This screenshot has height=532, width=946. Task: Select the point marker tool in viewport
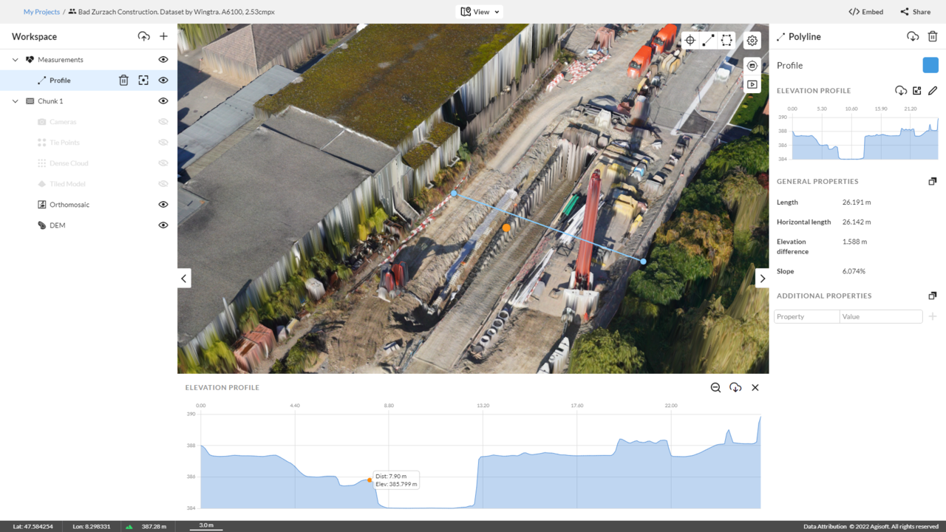690,41
